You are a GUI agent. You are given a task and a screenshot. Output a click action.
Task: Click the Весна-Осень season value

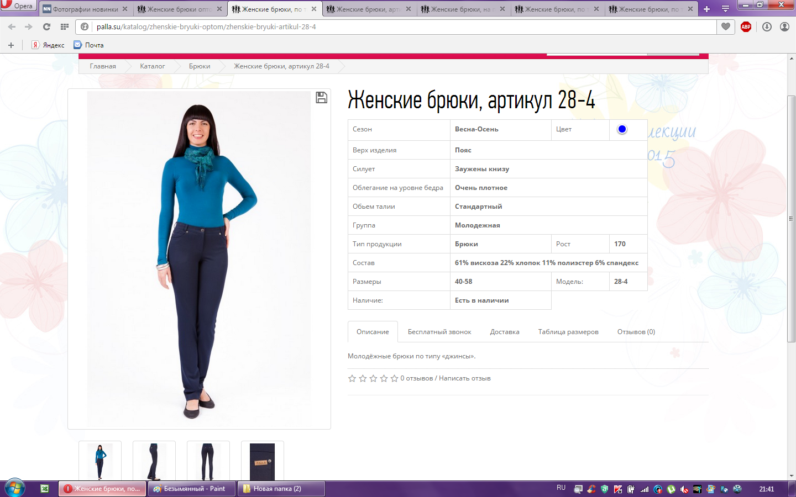click(476, 129)
